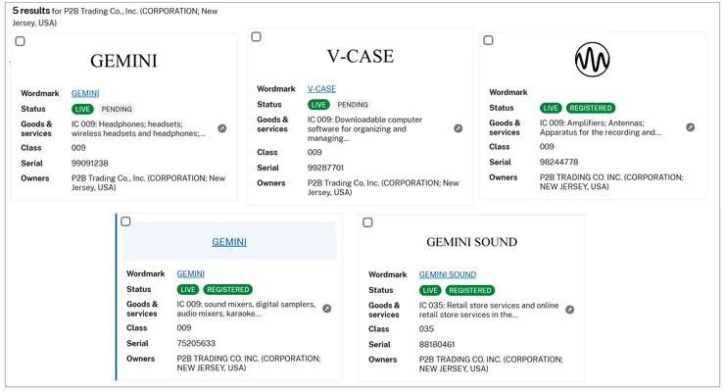Click the waveform logo mark image
725x391 pixels.
[593, 60]
